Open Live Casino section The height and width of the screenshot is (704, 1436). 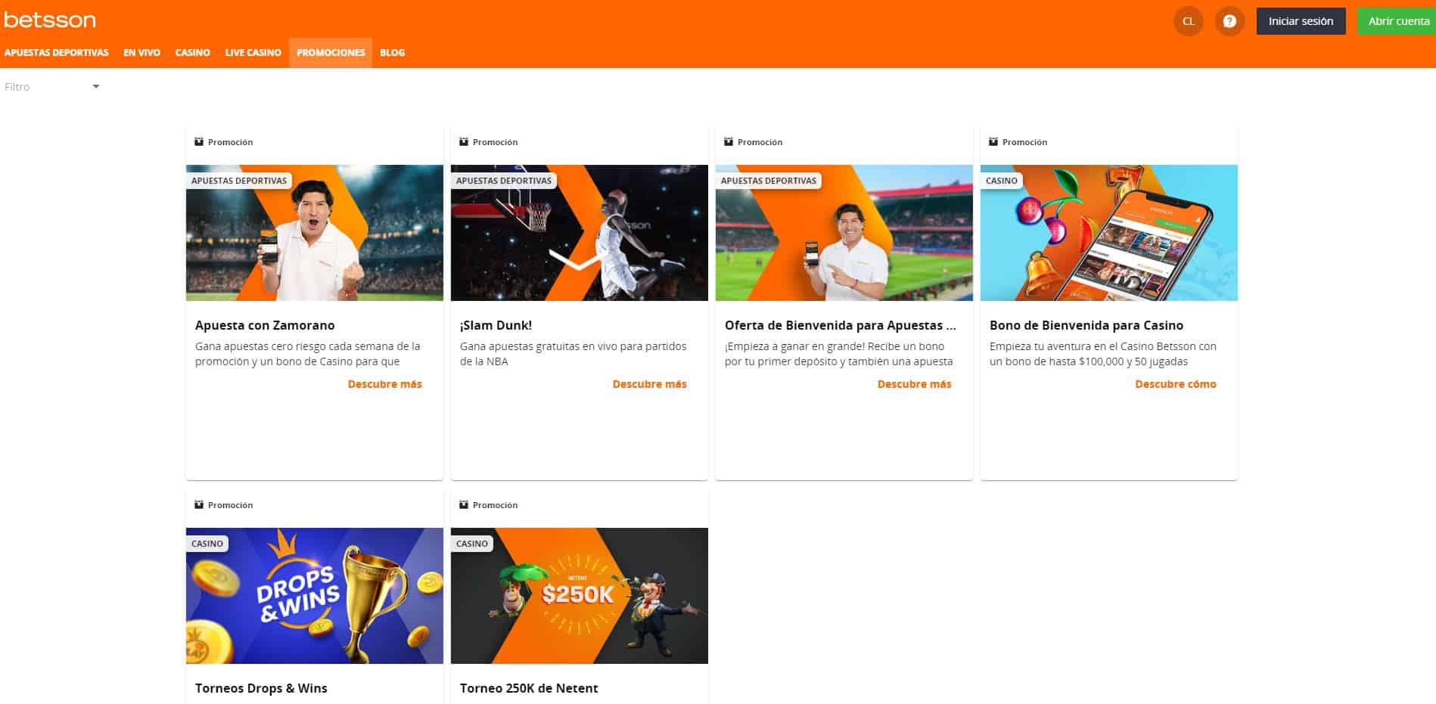pos(253,53)
